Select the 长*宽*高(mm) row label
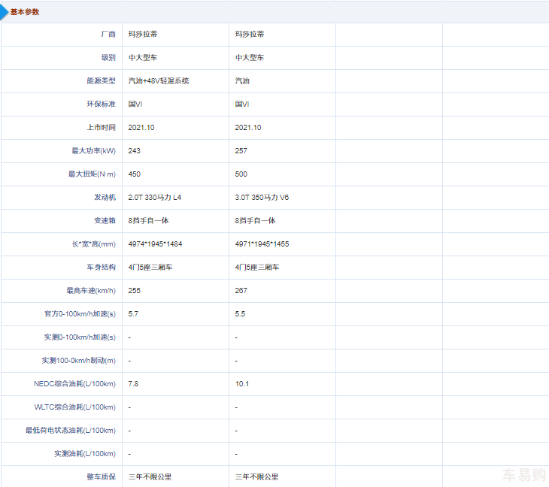The height and width of the screenshot is (487, 549). pyautogui.click(x=93, y=243)
